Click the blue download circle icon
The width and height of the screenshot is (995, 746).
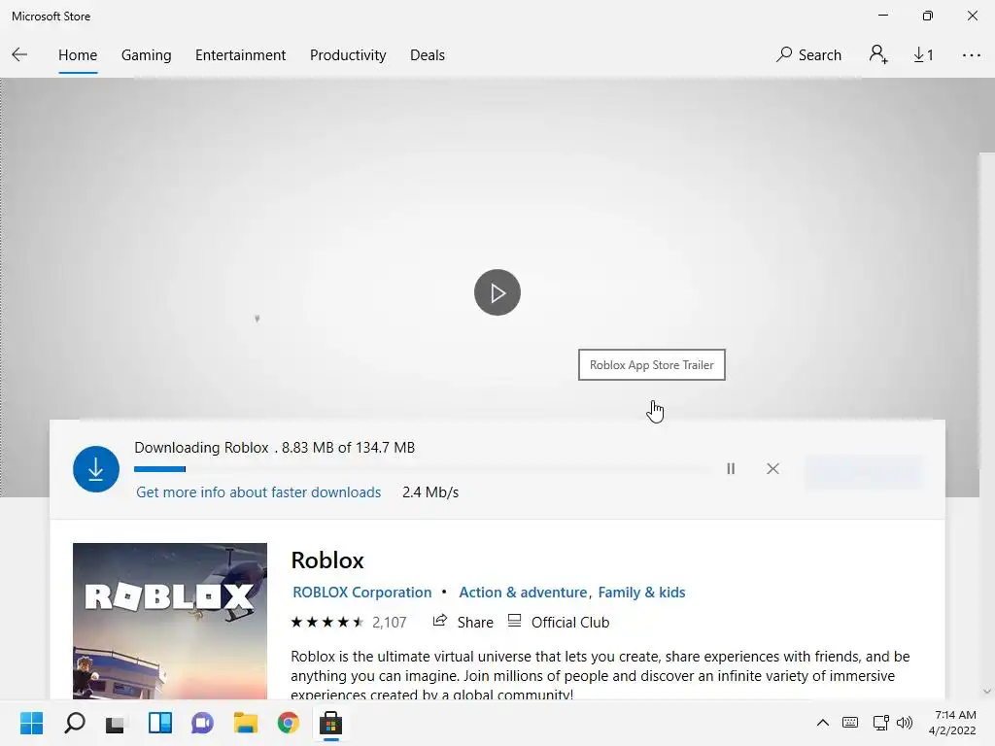[x=96, y=469]
